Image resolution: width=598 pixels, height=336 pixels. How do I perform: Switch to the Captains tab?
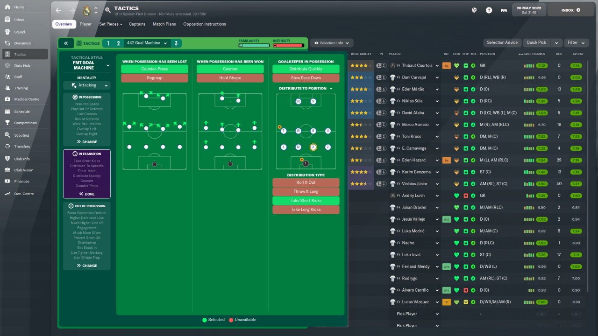pos(137,24)
